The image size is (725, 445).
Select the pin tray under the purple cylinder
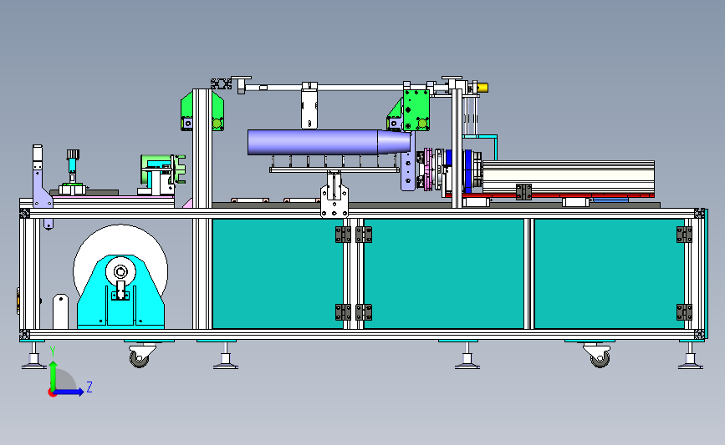(x=334, y=169)
